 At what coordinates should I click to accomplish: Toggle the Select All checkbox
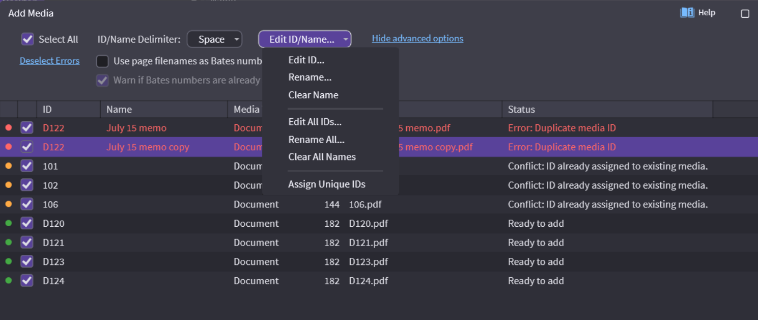point(27,39)
